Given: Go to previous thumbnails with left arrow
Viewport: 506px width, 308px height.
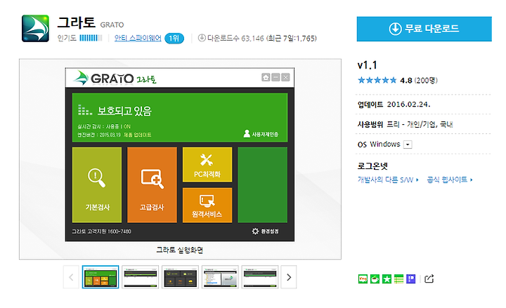Looking at the screenshot, I should point(71,277).
